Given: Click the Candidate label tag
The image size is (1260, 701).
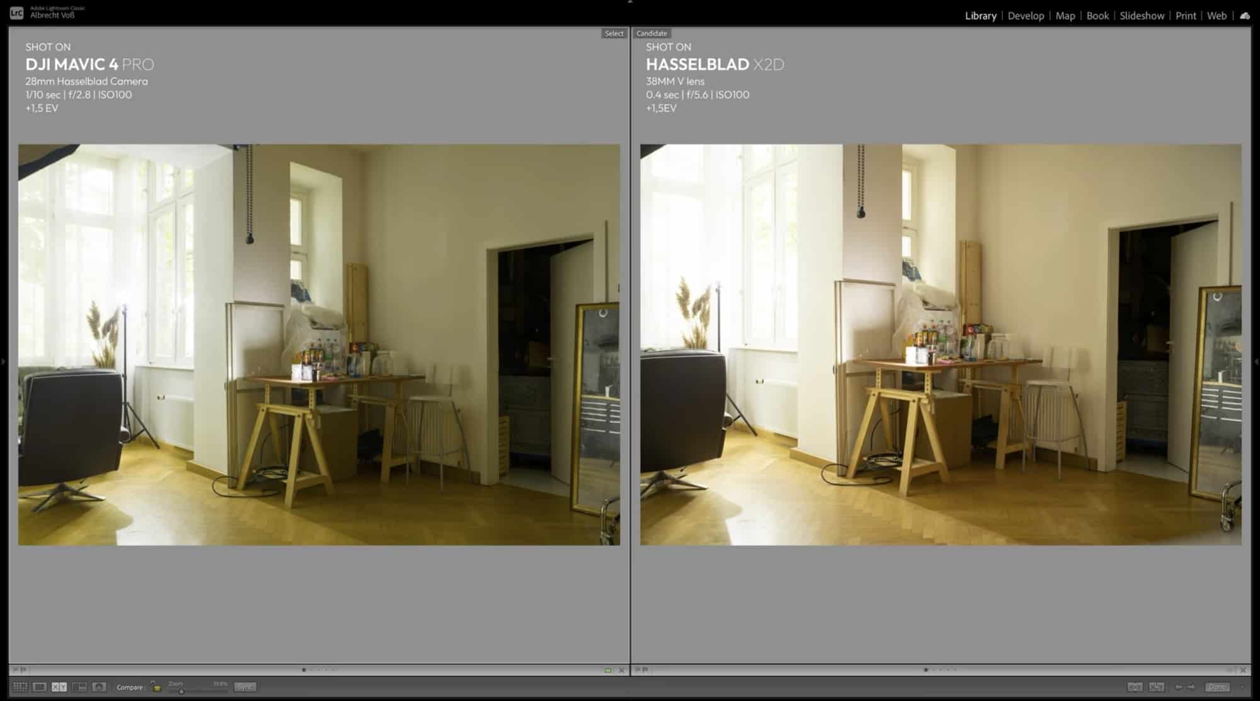Looking at the screenshot, I should pyautogui.click(x=651, y=33).
